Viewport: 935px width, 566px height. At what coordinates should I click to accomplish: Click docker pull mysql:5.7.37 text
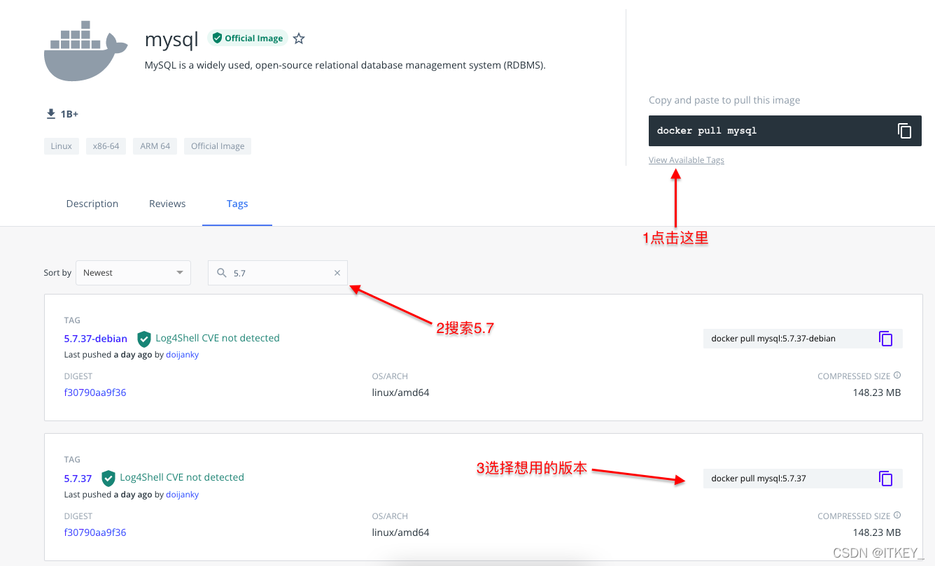click(759, 479)
